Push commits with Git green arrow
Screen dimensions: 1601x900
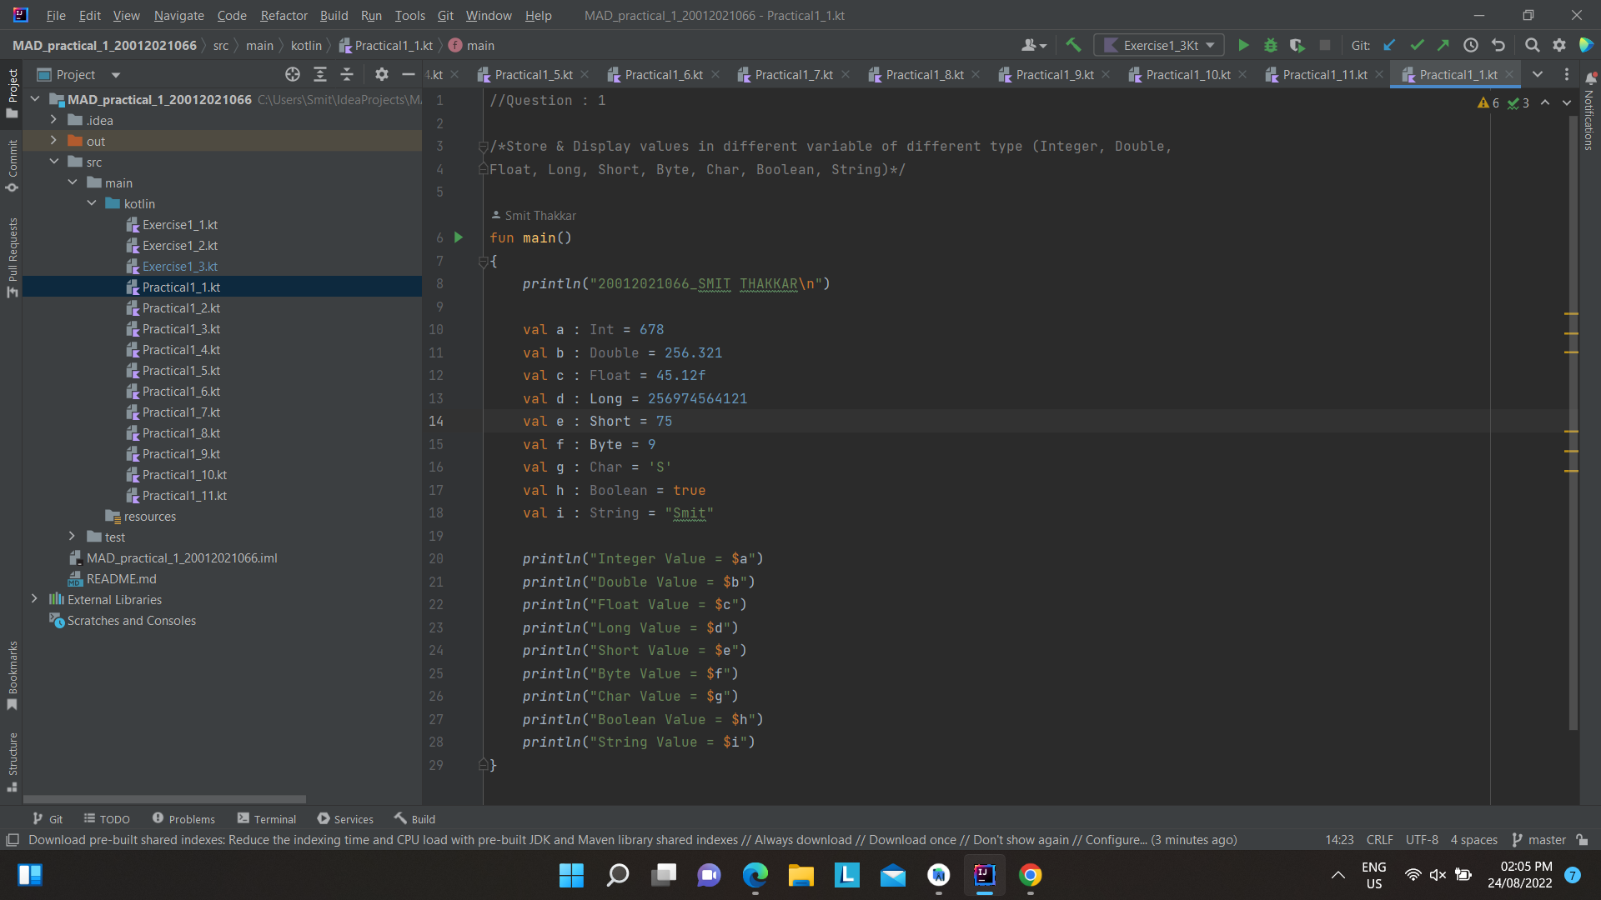[1443, 46]
